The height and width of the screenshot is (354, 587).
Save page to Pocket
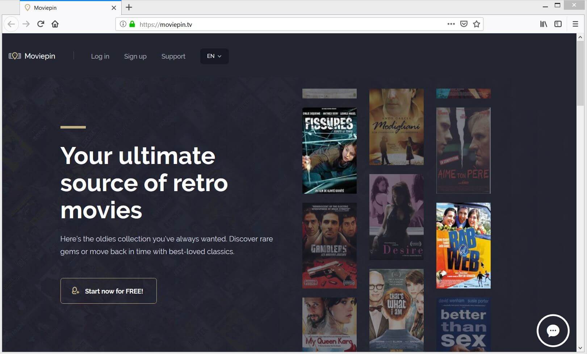click(464, 24)
